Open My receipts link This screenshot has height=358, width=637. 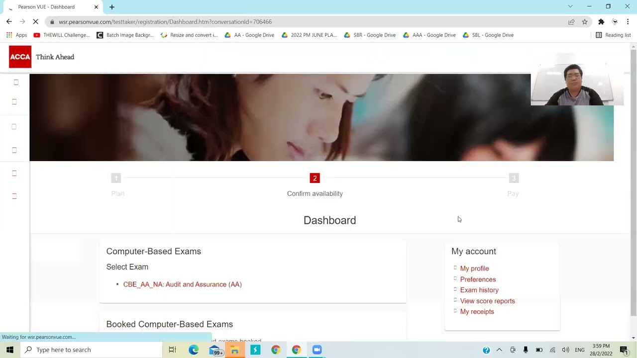point(477,312)
